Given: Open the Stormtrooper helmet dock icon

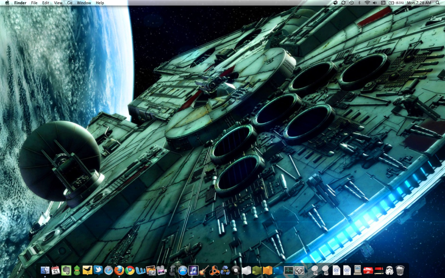Looking at the screenshot, I should 389,270.
